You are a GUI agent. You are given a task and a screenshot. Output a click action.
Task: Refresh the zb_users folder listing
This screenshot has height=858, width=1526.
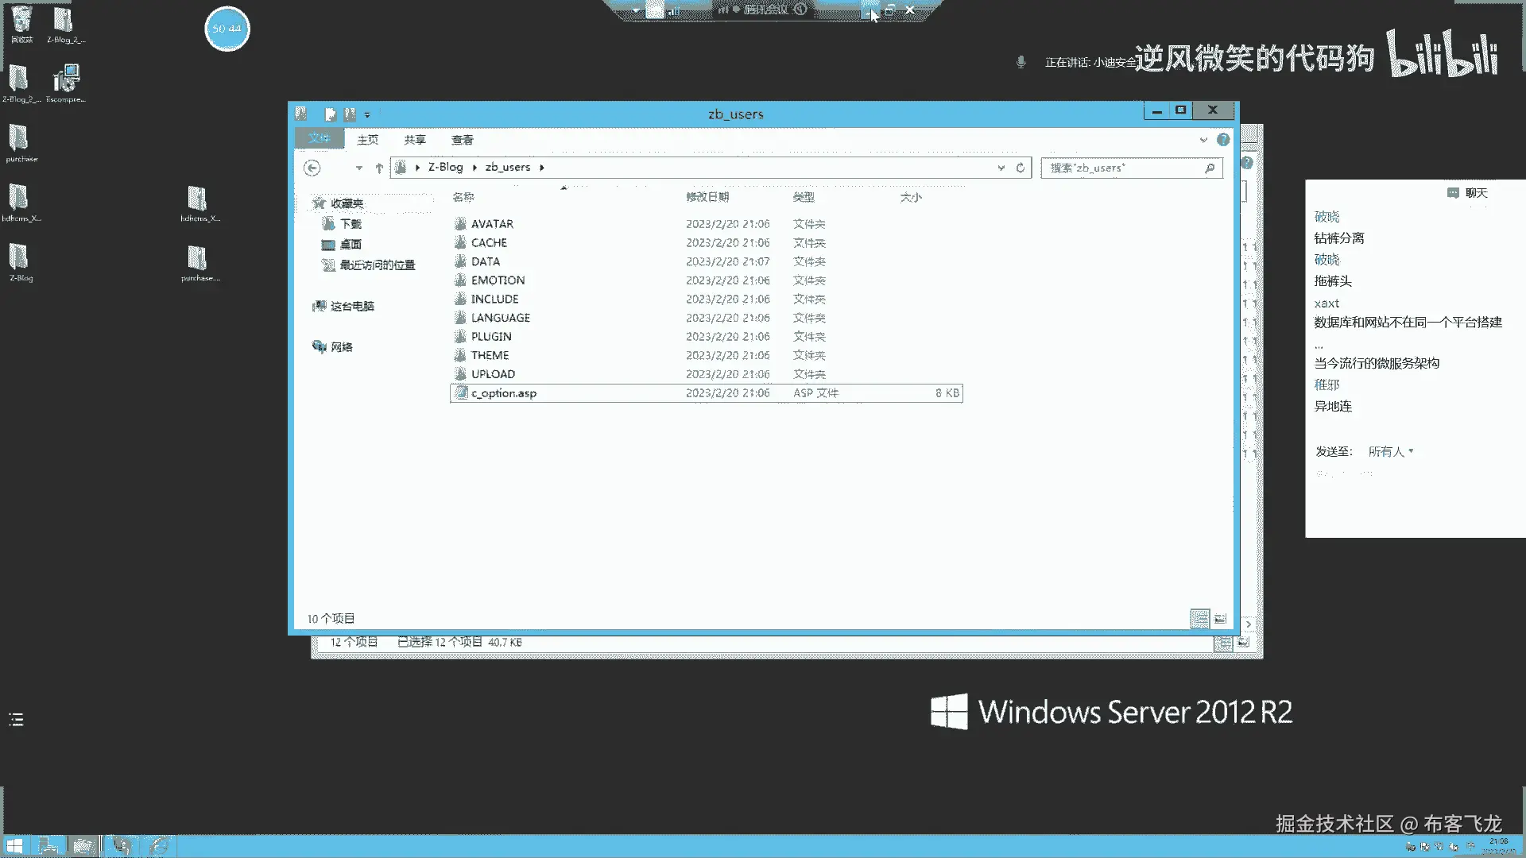tap(1021, 168)
